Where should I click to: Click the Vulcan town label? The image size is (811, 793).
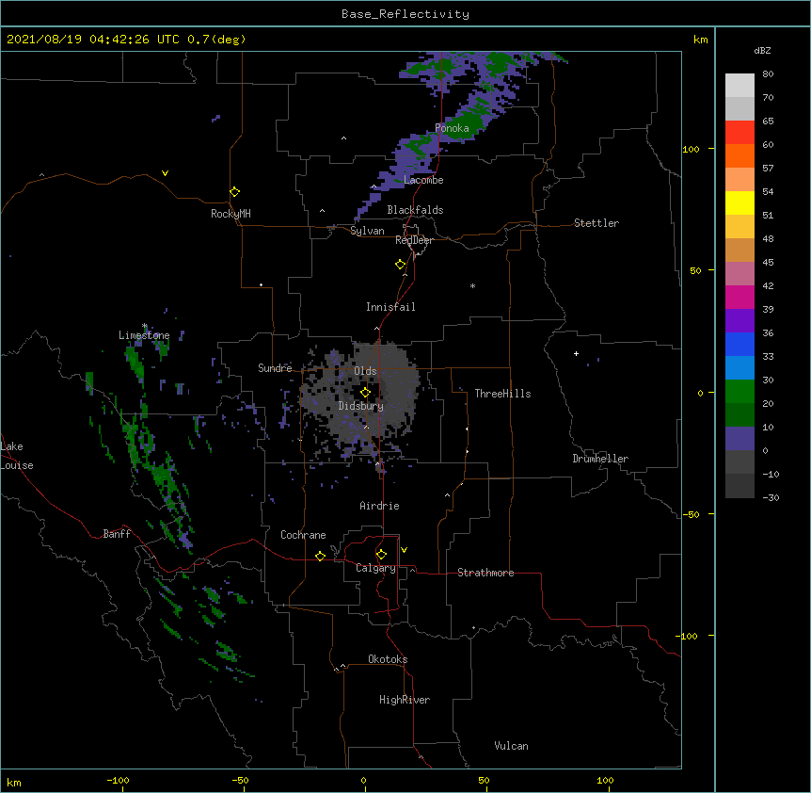click(511, 746)
